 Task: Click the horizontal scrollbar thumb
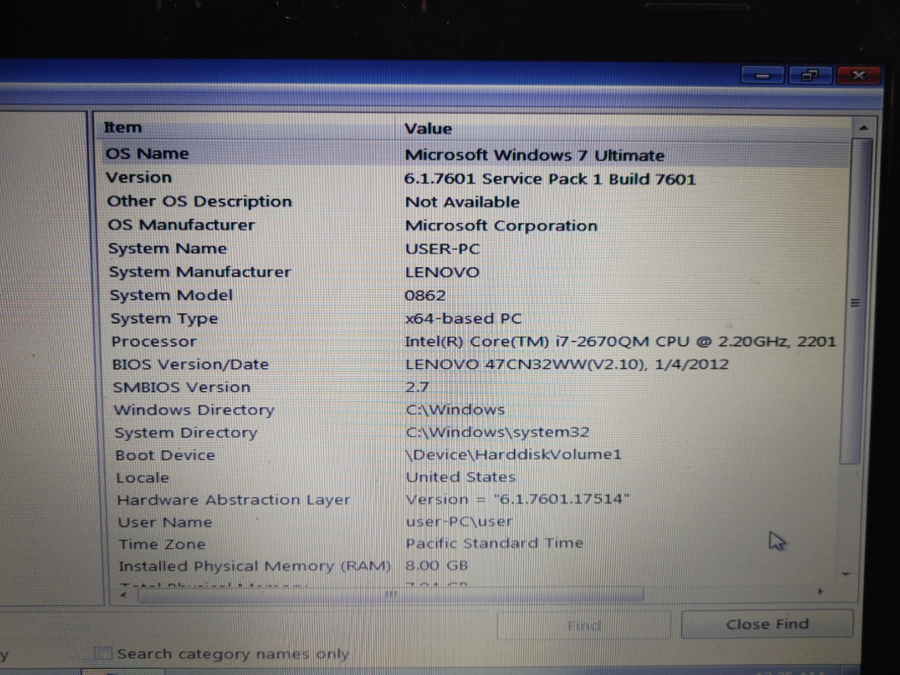[x=390, y=595]
